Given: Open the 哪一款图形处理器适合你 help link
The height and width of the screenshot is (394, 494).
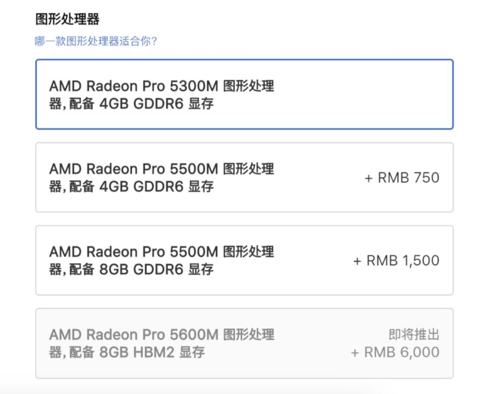Looking at the screenshot, I should point(96,42).
